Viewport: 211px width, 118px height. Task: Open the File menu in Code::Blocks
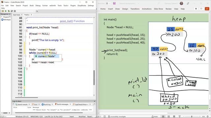coord(2,6)
